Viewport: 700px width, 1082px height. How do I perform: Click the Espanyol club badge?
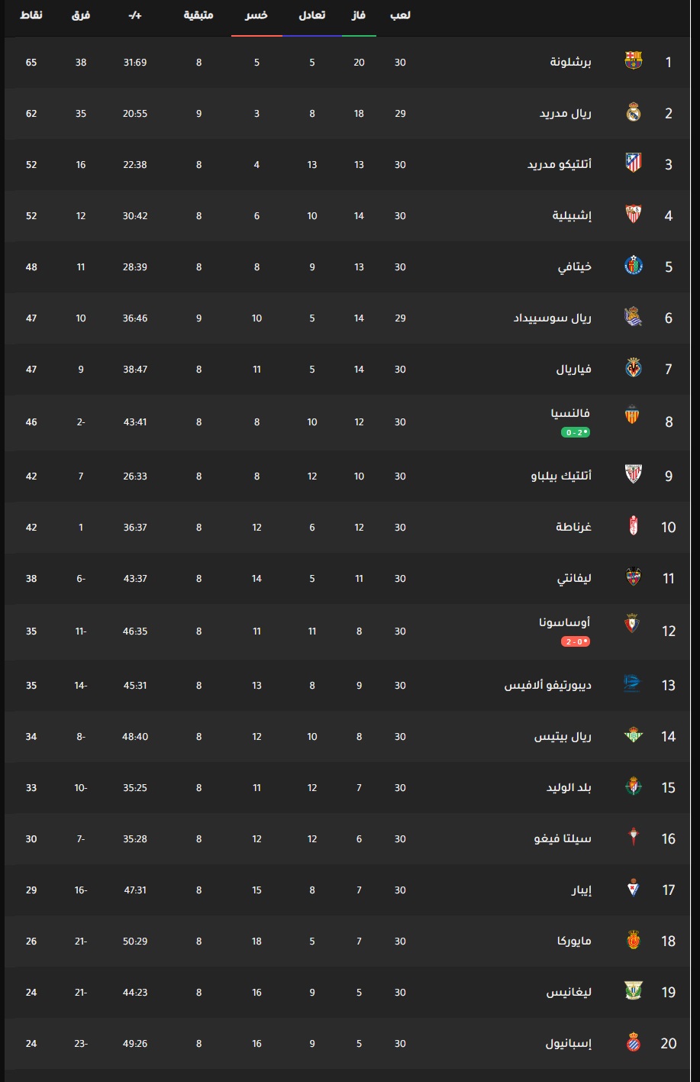[x=633, y=1043]
